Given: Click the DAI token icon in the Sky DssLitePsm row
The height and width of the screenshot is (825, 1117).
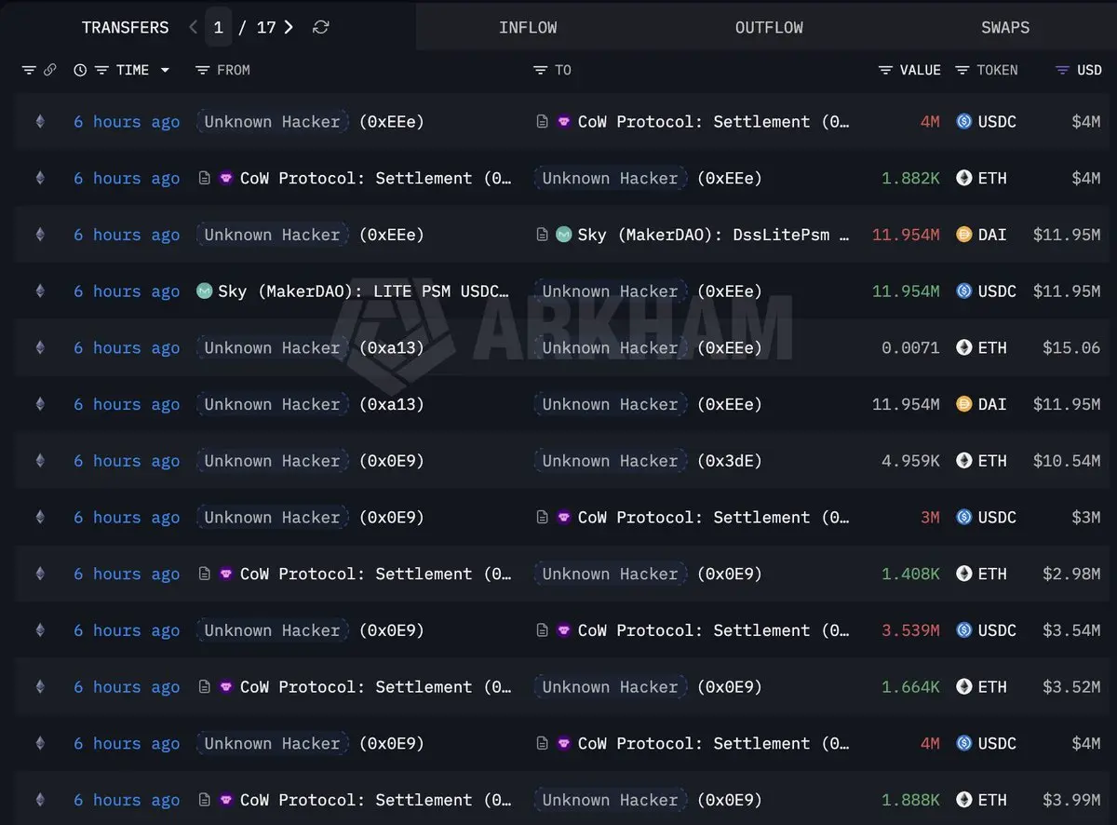Looking at the screenshot, I should point(963,235).
